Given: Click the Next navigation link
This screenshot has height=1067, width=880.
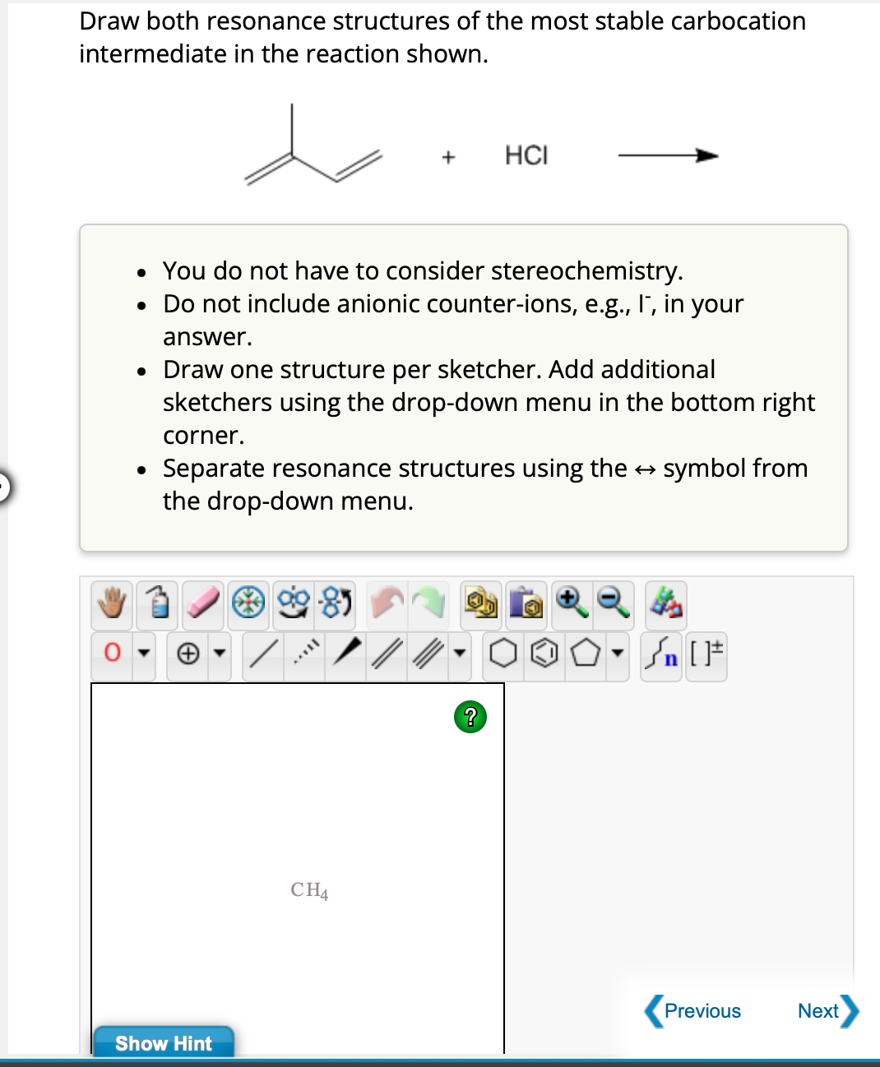Looking at the screenshot, I should point(818,1011).
